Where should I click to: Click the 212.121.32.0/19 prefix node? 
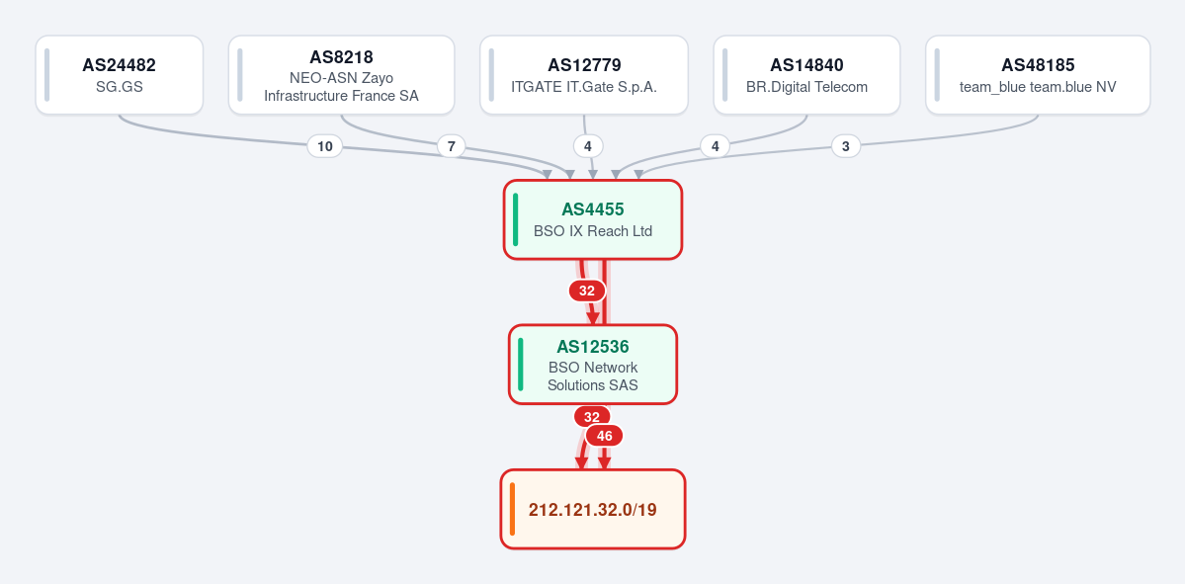pyautogui.click(x=593, y=509)
